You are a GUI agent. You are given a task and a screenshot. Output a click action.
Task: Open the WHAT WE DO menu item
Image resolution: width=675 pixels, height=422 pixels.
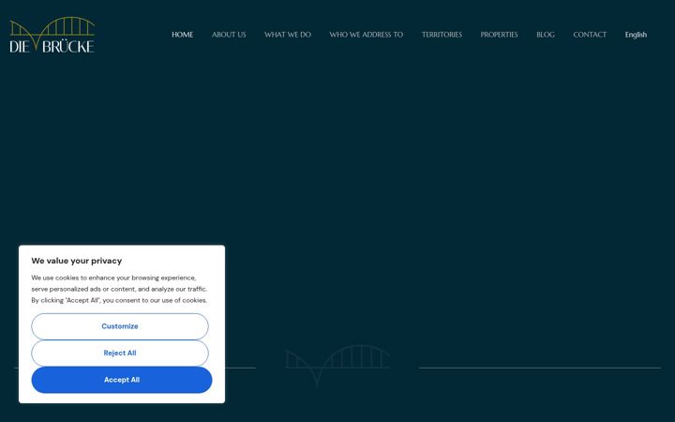288,35
